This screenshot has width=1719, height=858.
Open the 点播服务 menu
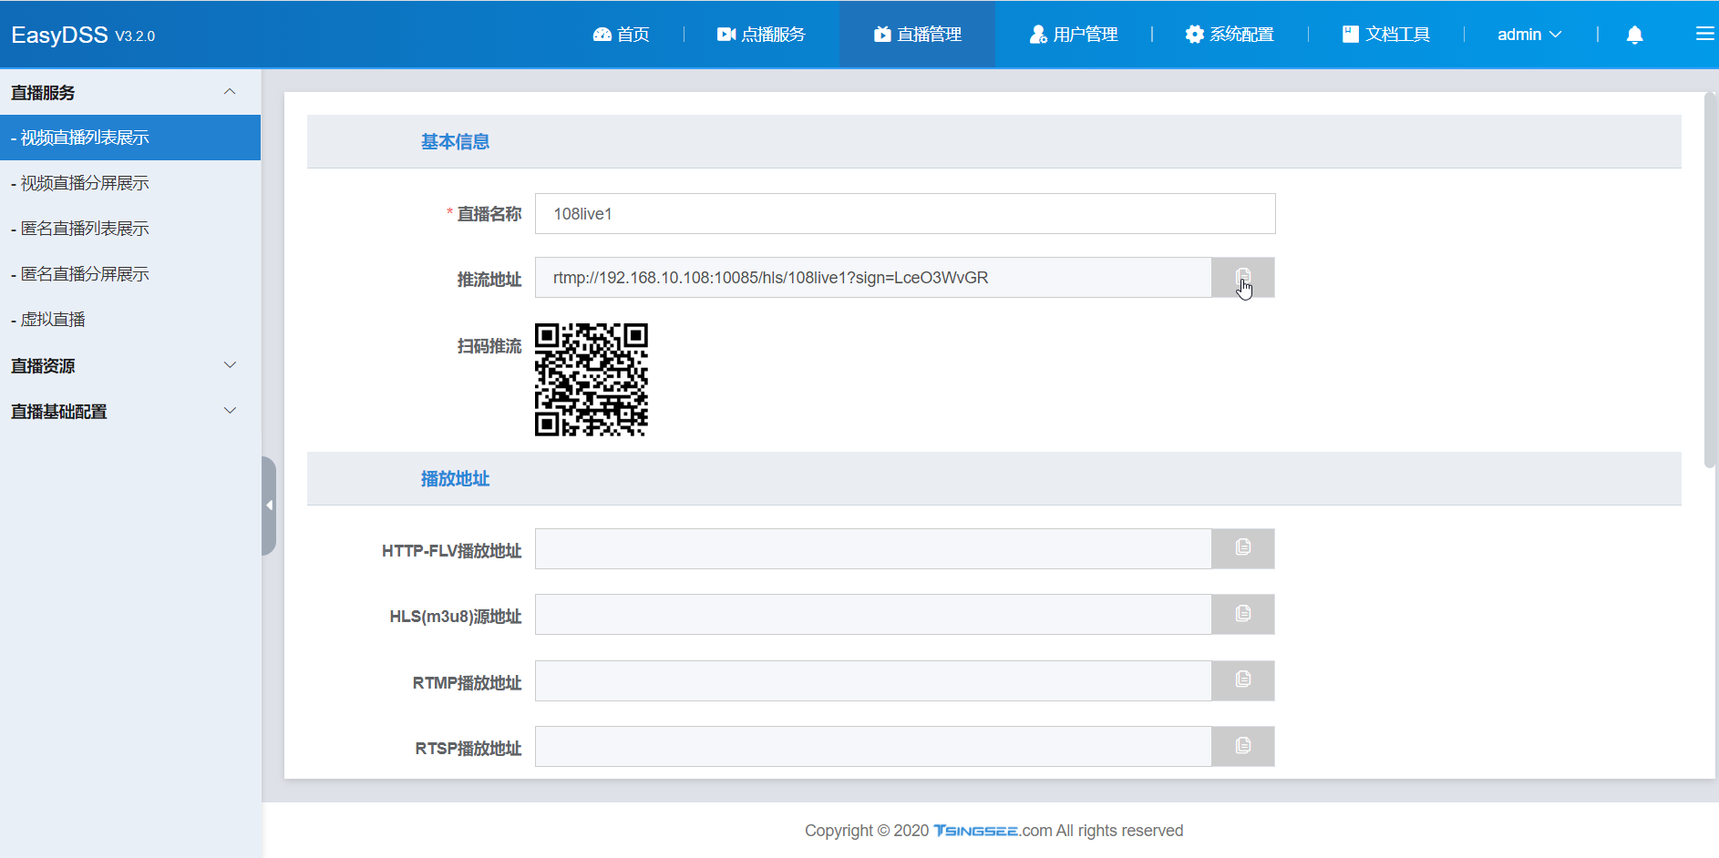click(x=761, y=35)
